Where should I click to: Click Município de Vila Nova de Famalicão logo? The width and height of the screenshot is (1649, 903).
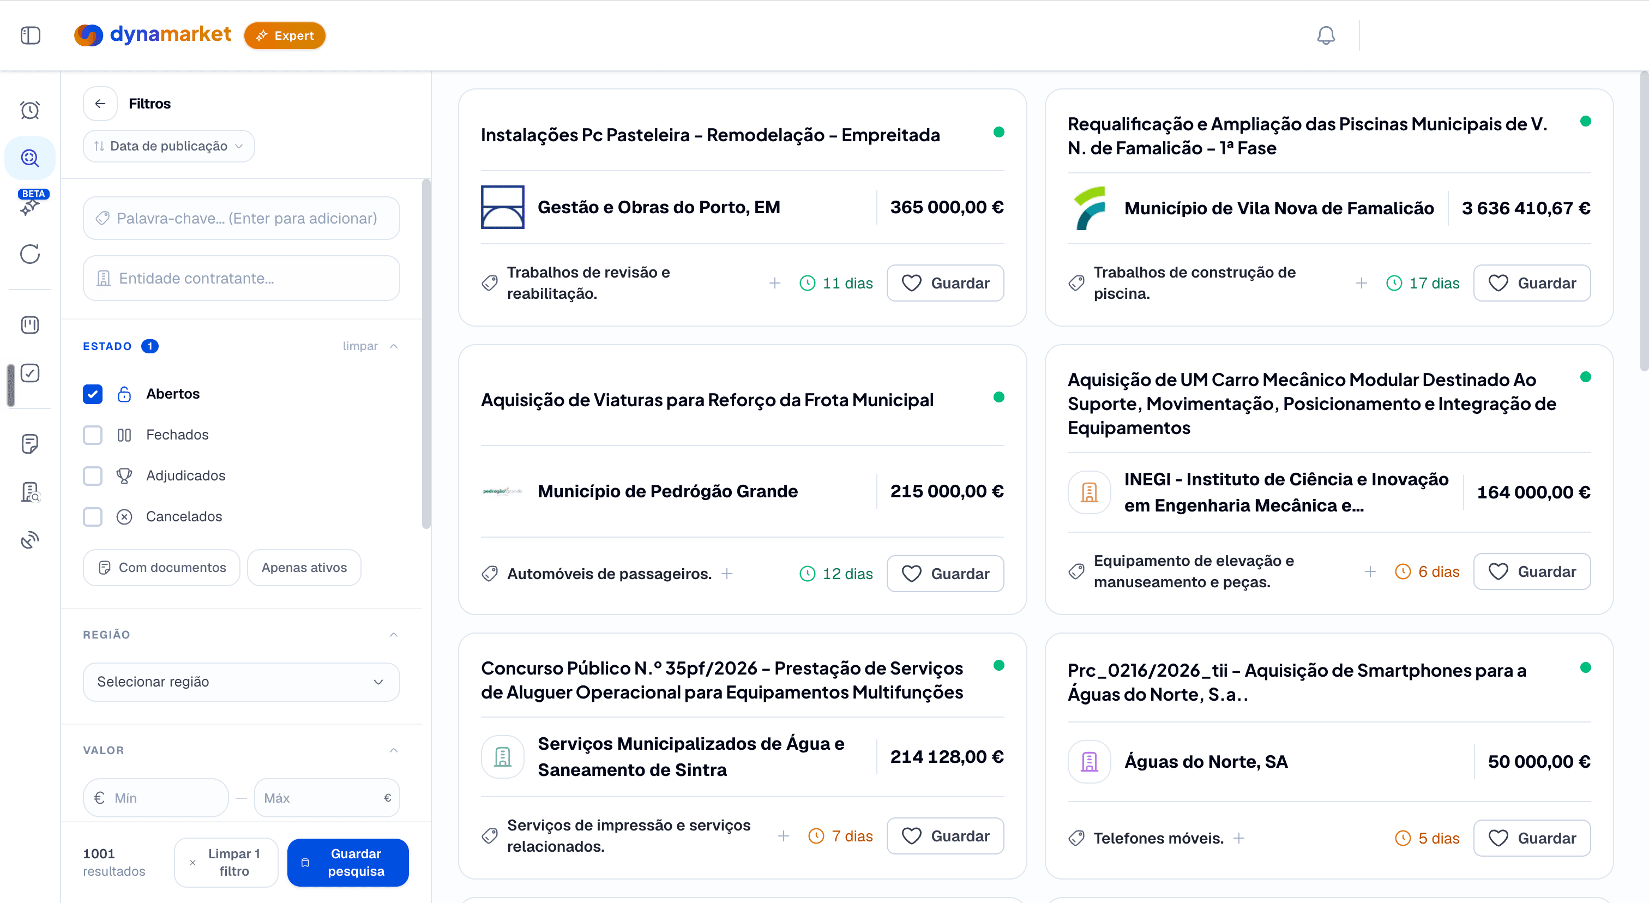pyautogui.click(x=1090, y=208)
